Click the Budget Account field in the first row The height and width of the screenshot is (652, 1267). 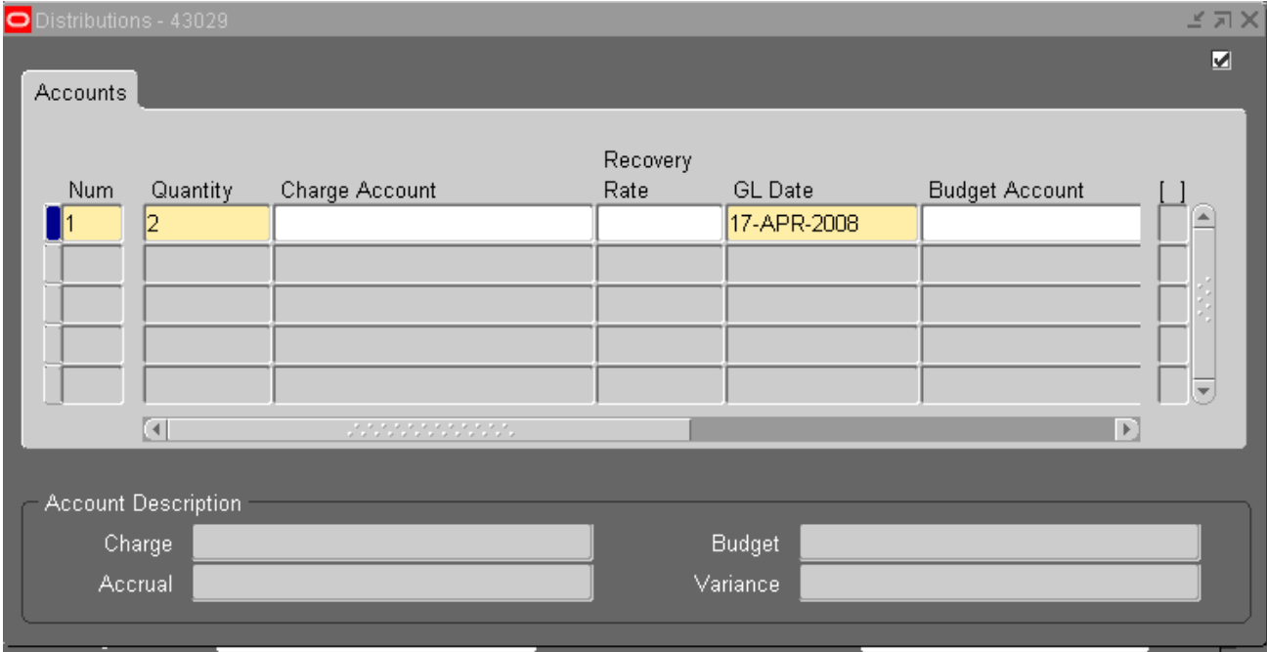tap(1030, 224)
